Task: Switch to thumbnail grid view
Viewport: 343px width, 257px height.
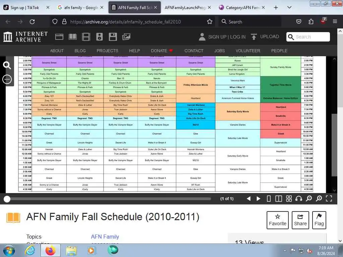Action: tap(289, 199)
